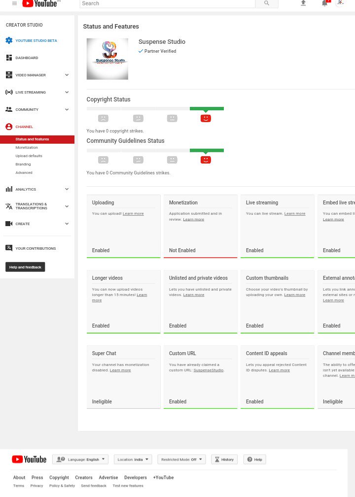The image size is (355, 497).
Task: Click the footer Help button
Action: [x=255, y=459]
